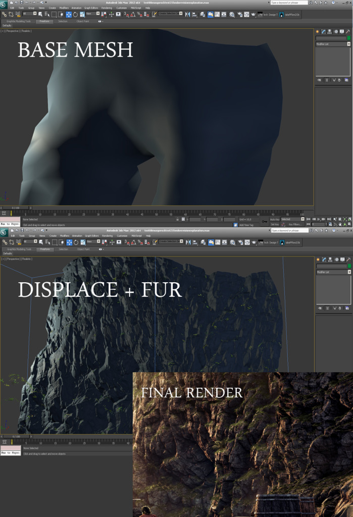Open Select by Name in top window
The image size is (353, 517).
click(47, 14)
